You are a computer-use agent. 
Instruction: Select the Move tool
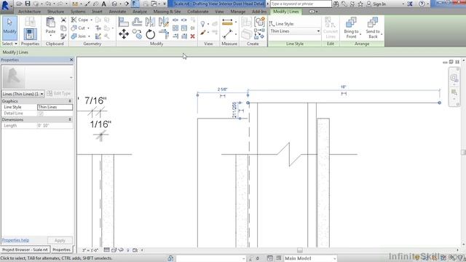click(x=124, y=34)
